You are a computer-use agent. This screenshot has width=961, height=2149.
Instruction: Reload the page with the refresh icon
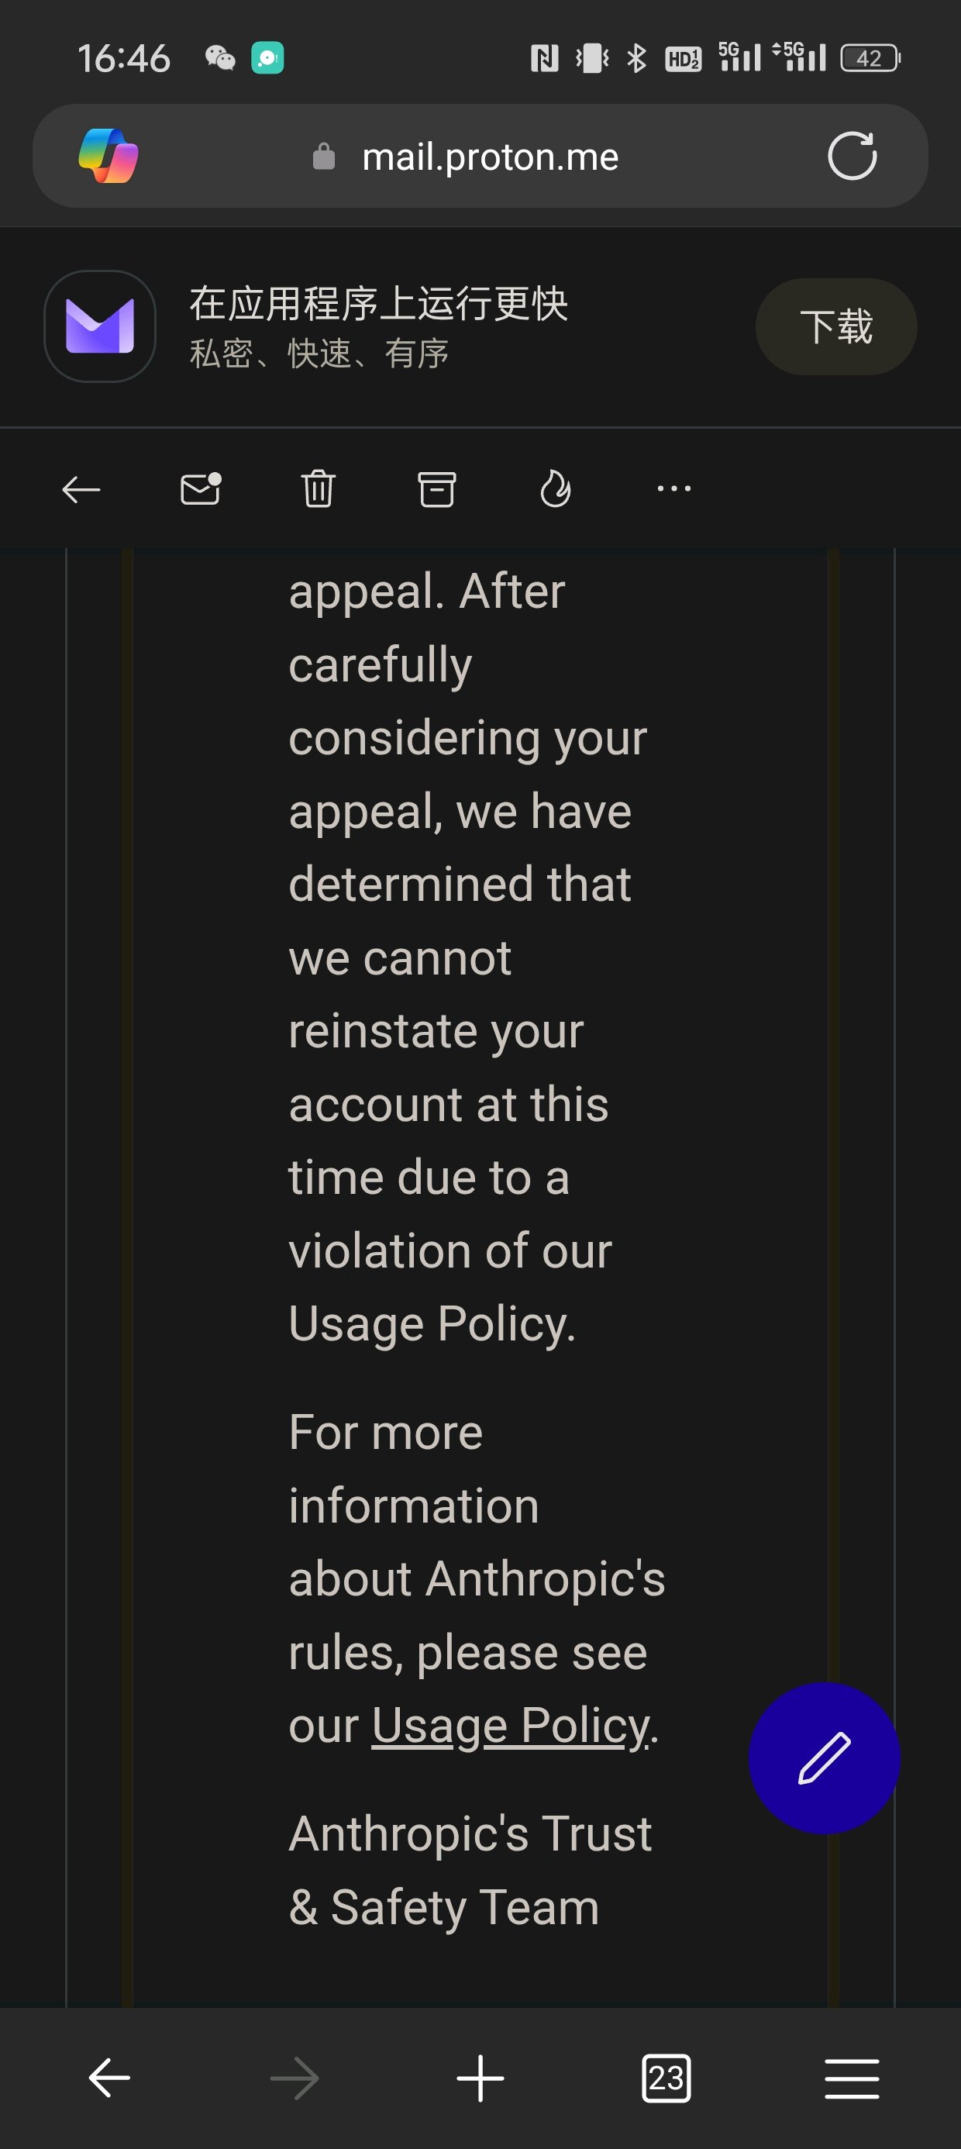click(x=852, y=155)
